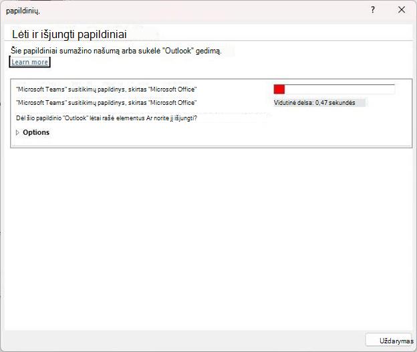This screenshot has height=352, width=417.
Task: Click text 'Dėl šio papildinio "Outlook" lėtai rašė elementus'
Action: point(80,118)
